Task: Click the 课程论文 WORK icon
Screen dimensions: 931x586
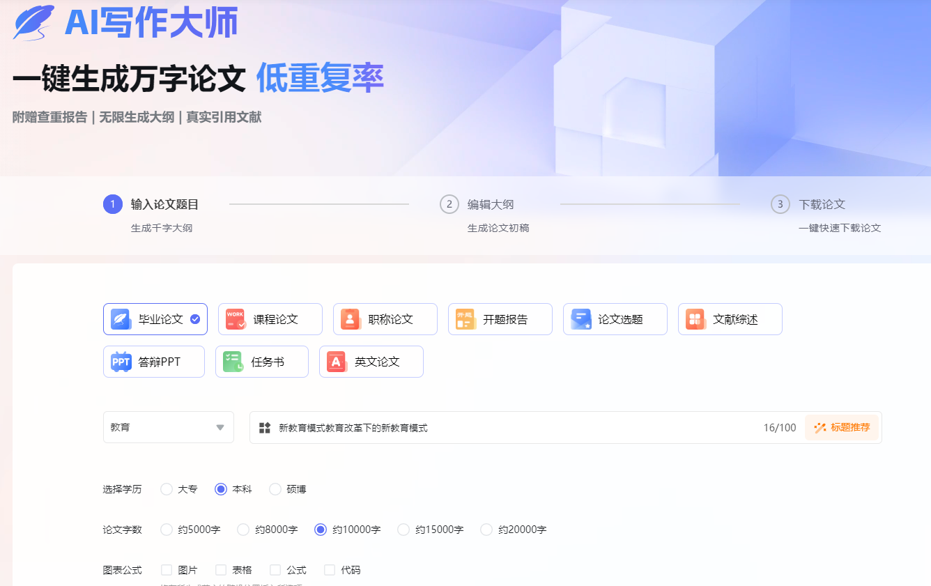Action: pos(236,319)
